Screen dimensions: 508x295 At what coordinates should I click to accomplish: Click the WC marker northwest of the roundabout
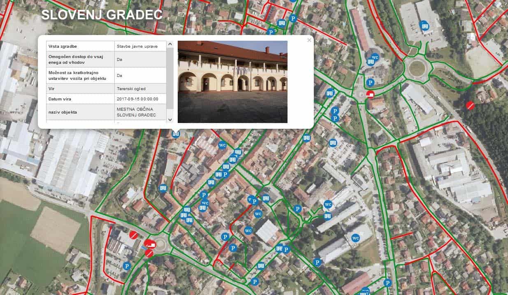coord(374,57)
